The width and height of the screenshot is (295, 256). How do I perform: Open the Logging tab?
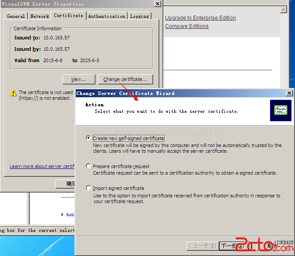pyautogui.click(x=140, y=16)
